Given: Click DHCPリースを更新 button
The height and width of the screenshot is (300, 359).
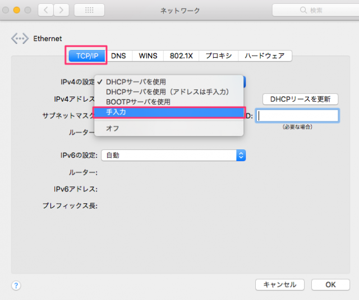Looking at the screenshot, I should click(x=300, y=99).
